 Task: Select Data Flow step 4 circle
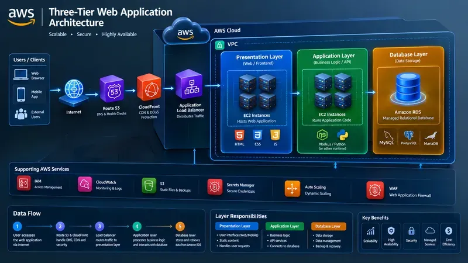(137, 226)
